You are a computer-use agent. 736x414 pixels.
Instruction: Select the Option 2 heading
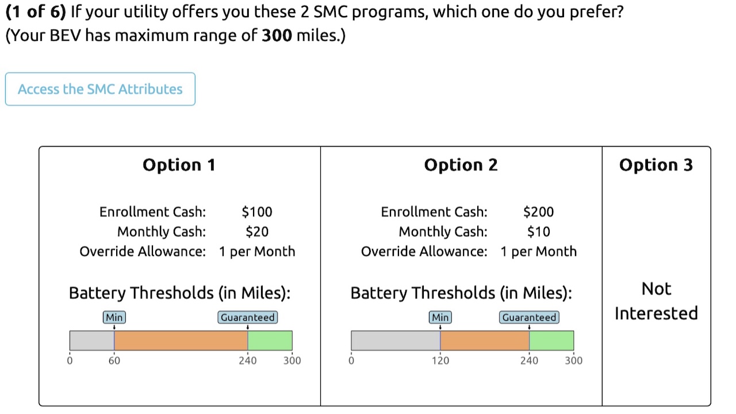461,165
